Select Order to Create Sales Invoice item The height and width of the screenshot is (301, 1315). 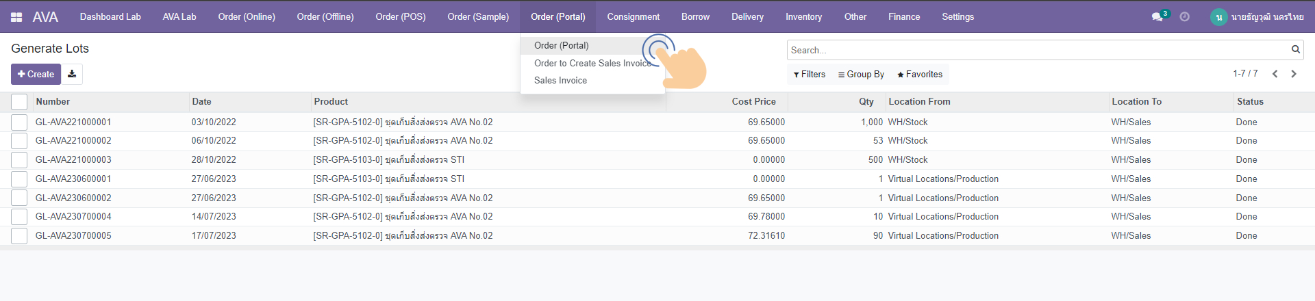click(x=592, y=63)
